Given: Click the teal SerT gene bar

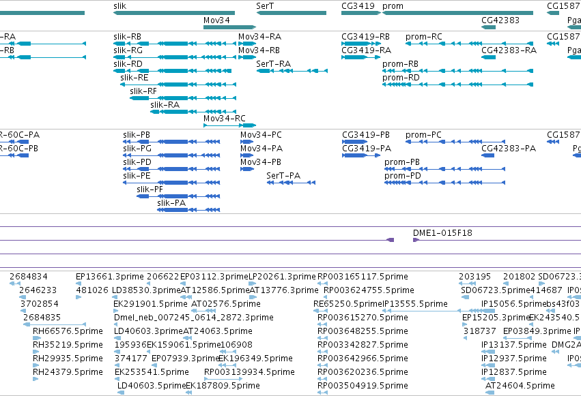Looking at the screenshot, I should click(x=292, y=13).
